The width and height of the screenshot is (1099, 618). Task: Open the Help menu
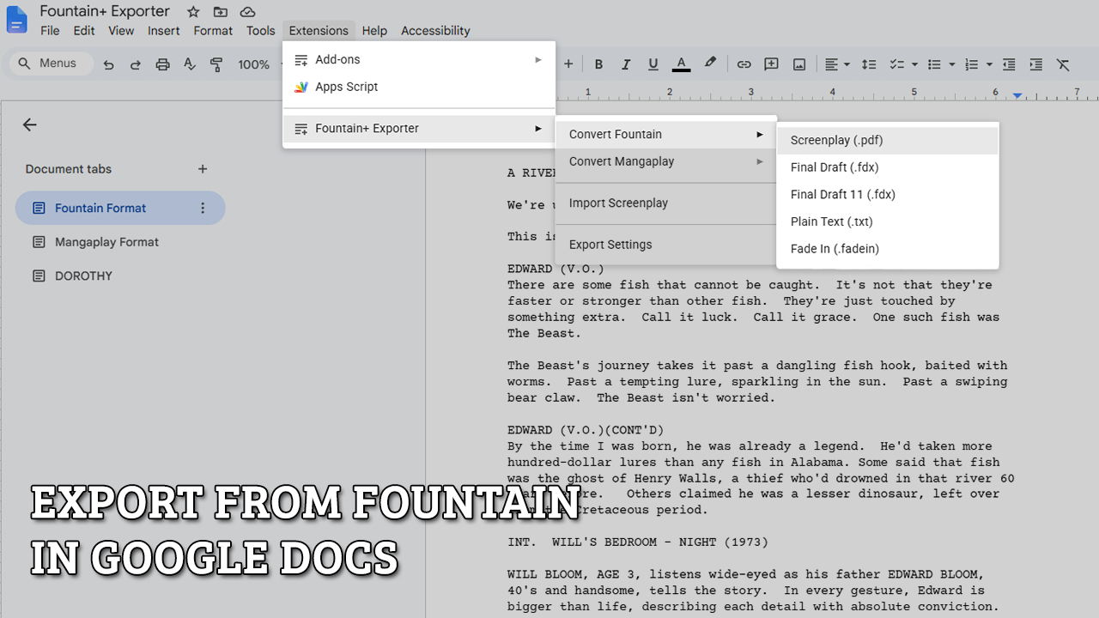[374, 31]
